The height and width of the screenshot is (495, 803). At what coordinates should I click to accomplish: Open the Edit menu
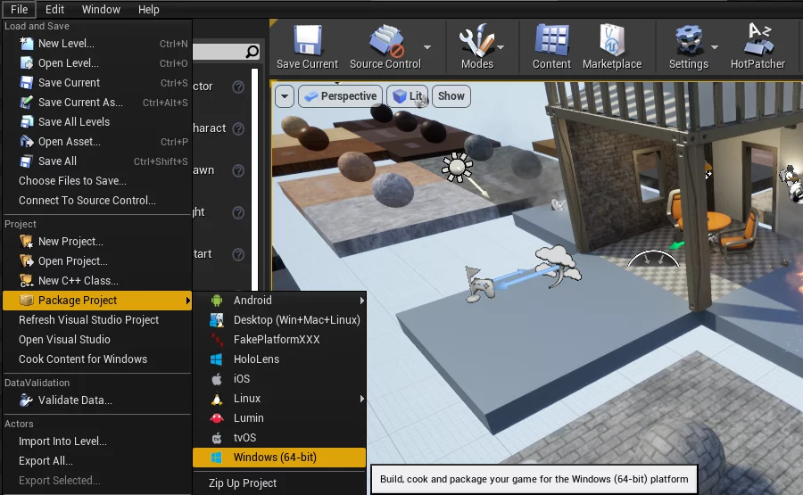tap(54, 10)
